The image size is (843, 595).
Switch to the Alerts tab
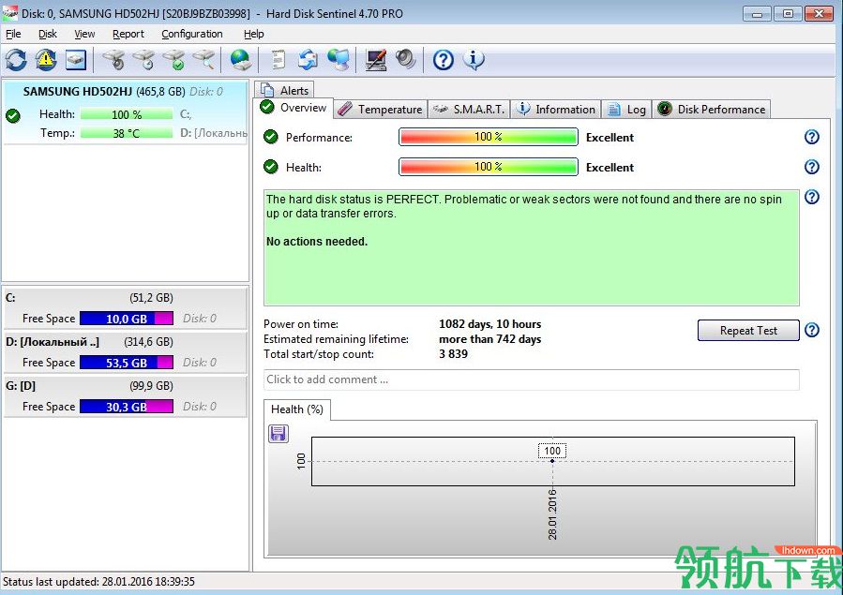pyautogui.click(x=284, y=90)
